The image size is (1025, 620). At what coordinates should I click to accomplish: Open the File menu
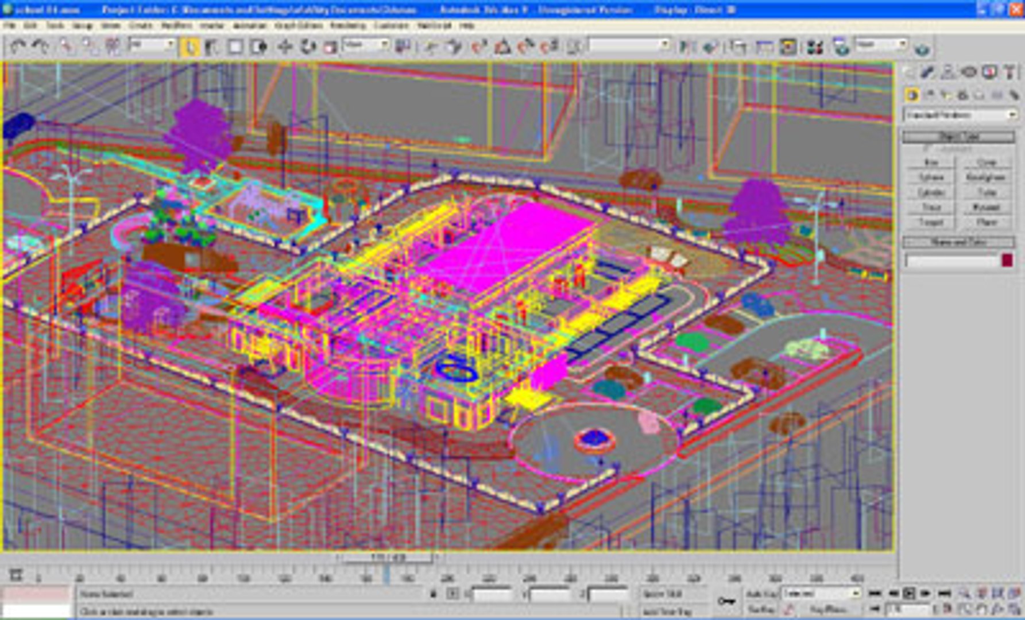9,26
